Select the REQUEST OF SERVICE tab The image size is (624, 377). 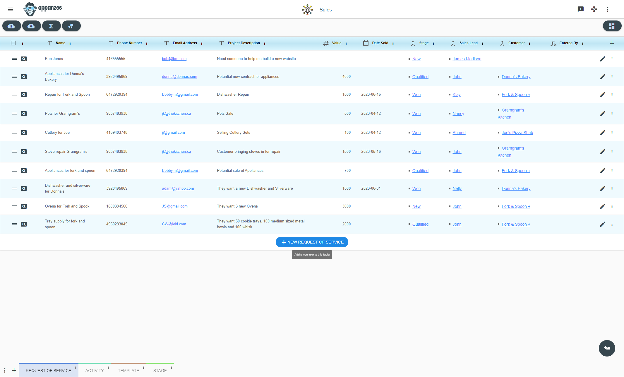coord(49,371)
